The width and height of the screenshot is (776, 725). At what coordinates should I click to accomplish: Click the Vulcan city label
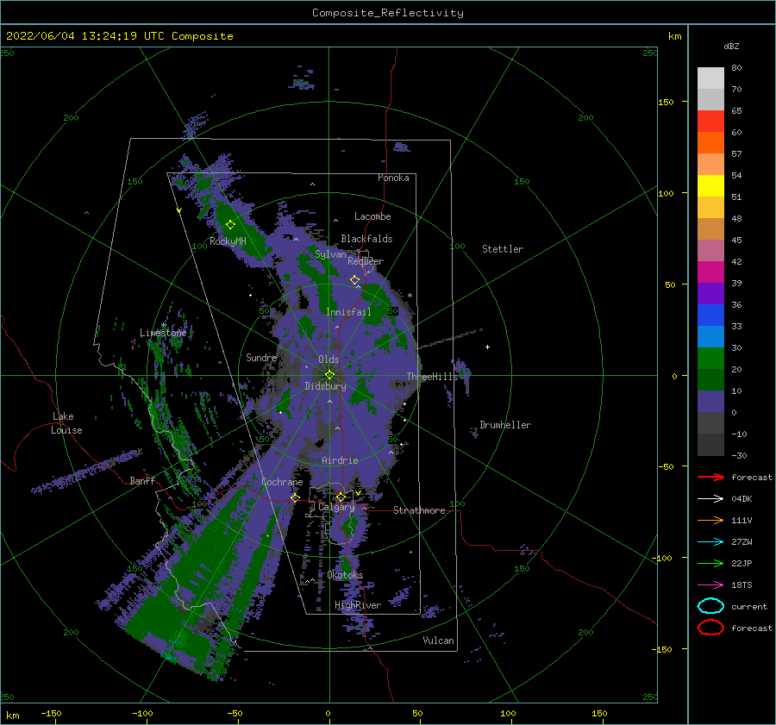point(438,641)
